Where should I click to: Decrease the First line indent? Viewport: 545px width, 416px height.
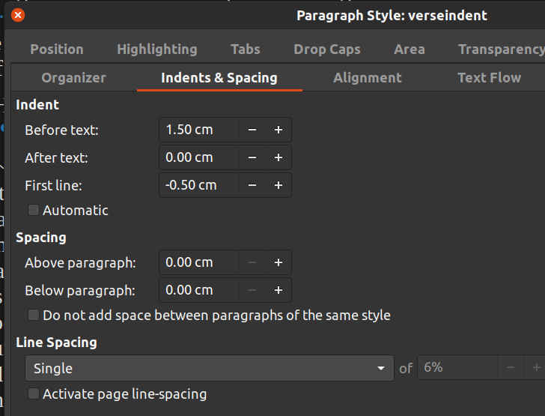[x=252, y=185]
